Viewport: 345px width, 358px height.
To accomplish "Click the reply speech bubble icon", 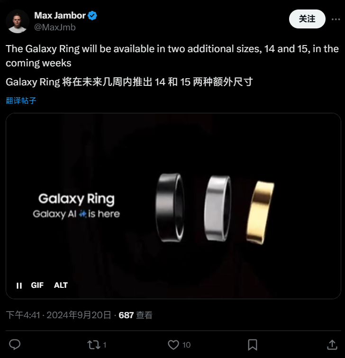I will [15, 345].
